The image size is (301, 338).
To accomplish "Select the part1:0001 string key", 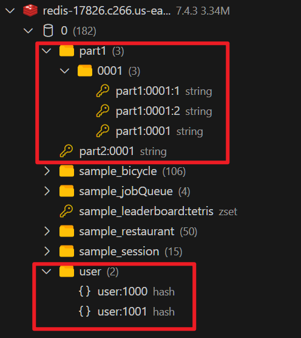I will [149, 131].
